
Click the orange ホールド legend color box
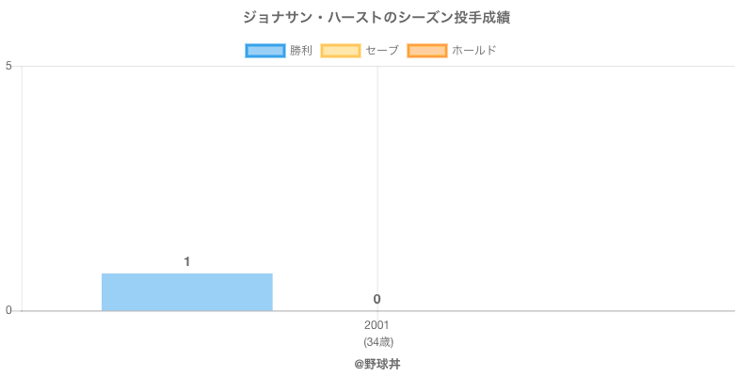pyautogui.click(x=426, y=50)
